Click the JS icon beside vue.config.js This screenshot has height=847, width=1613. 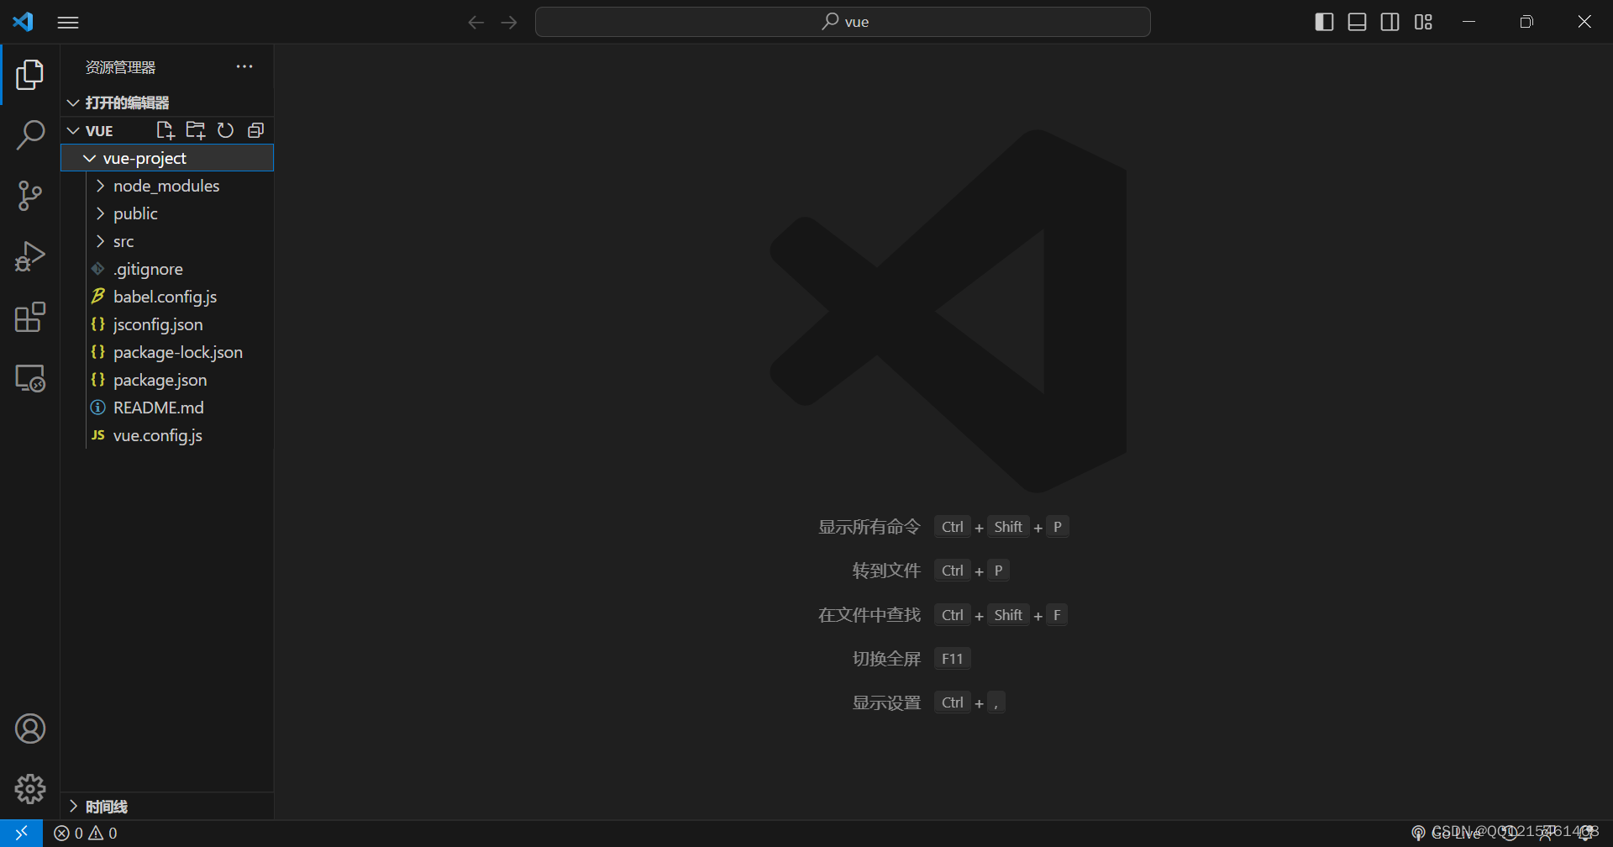[98, 435]
